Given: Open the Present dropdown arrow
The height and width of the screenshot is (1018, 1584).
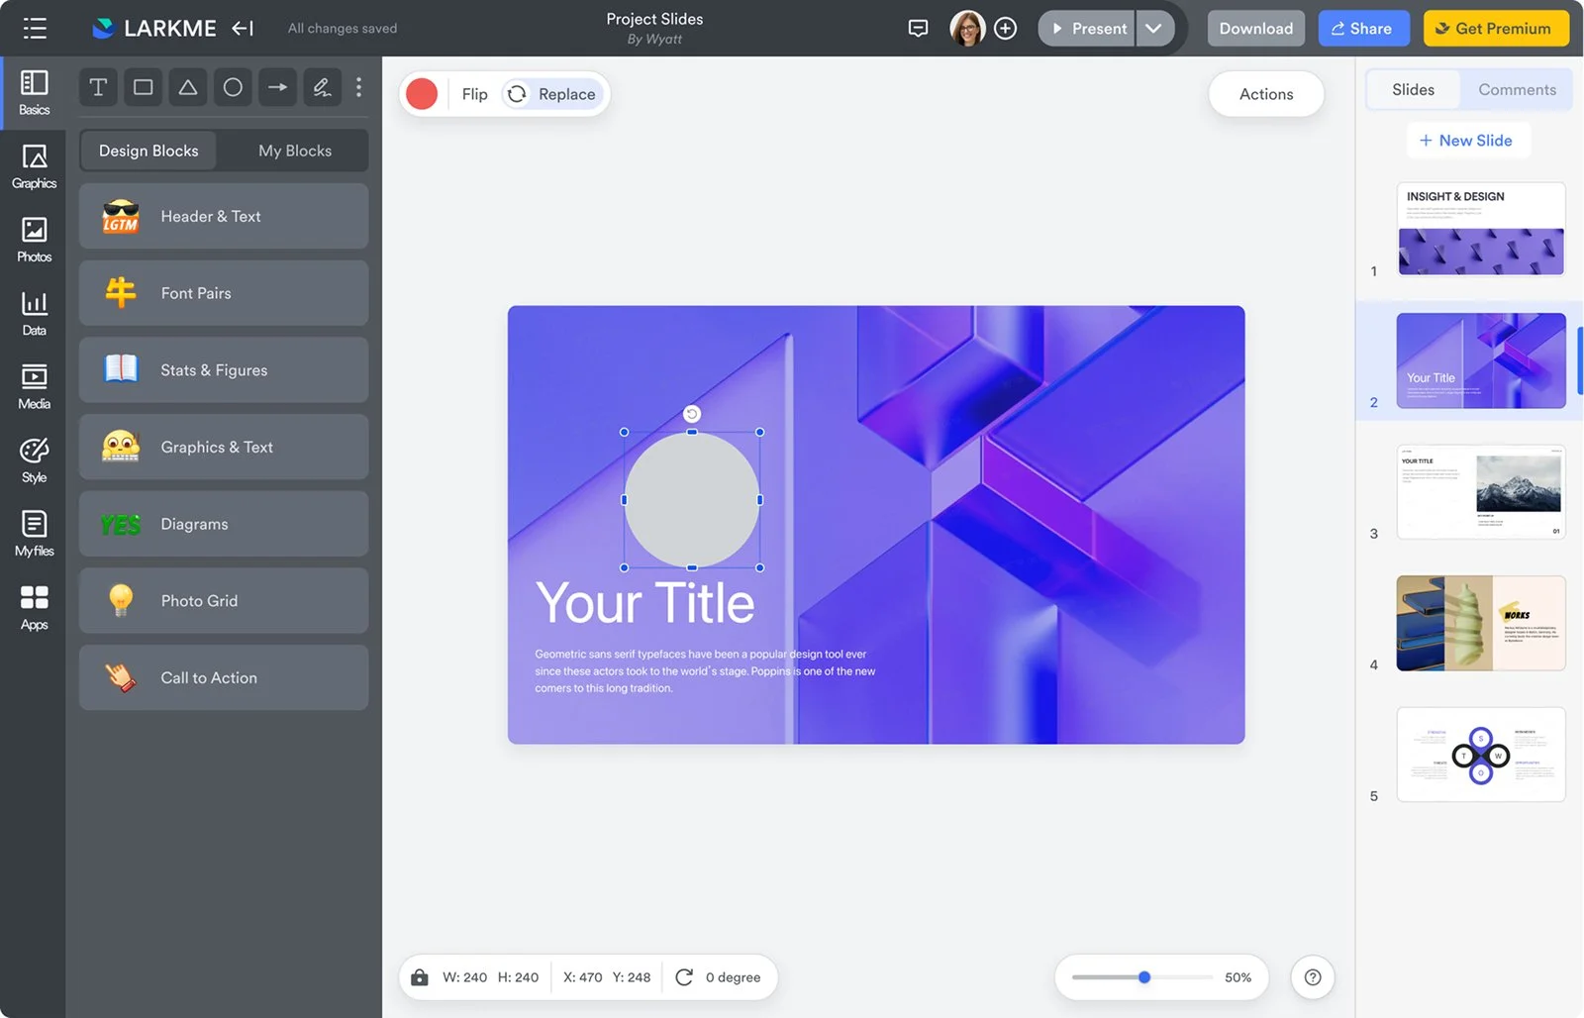Looking at the screenshot, I should (x=1153, y=28).
